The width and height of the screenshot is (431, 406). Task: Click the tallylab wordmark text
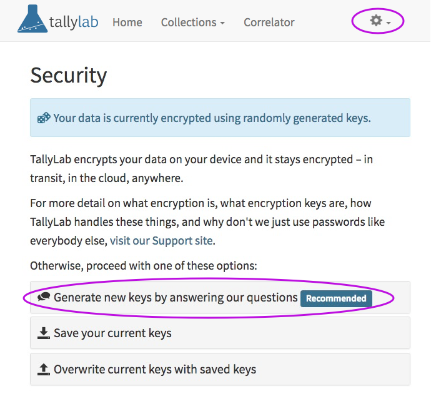(74, 23)
